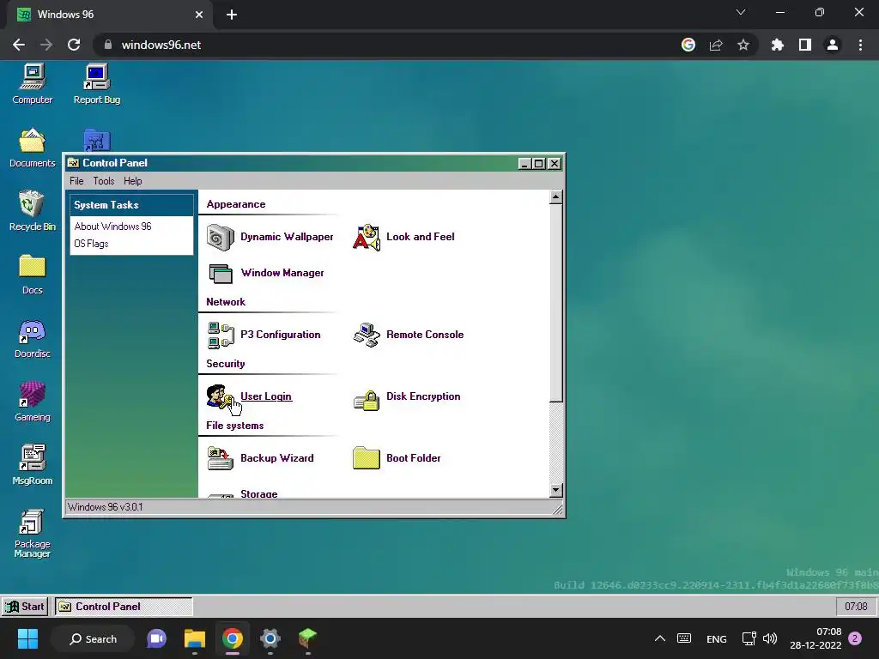Open About Windows 96 link
This screenshot has height=659, width=879.
click(112, 227)
